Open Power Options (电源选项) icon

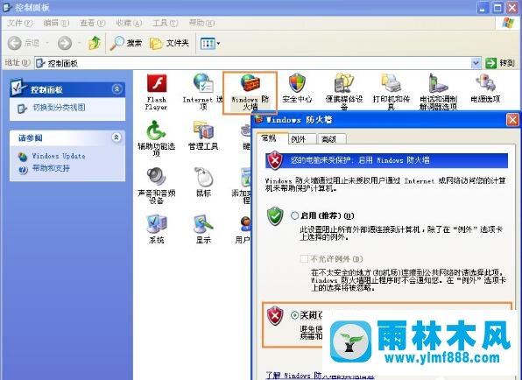tap(485, 88)
